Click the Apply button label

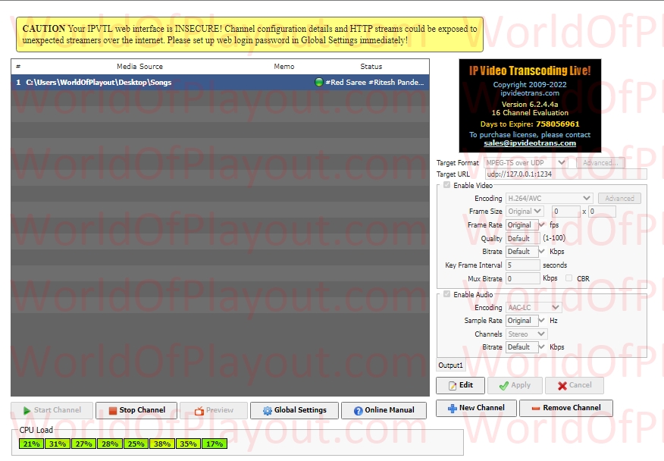coord(521,385)
